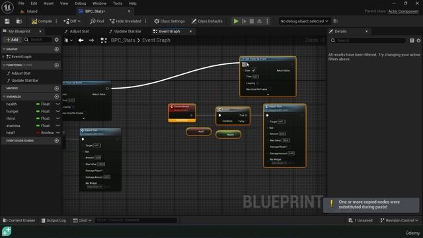Viewport: 423px width, 238px height.
Task: Add a new graph
Action: [x=56, y=49]
